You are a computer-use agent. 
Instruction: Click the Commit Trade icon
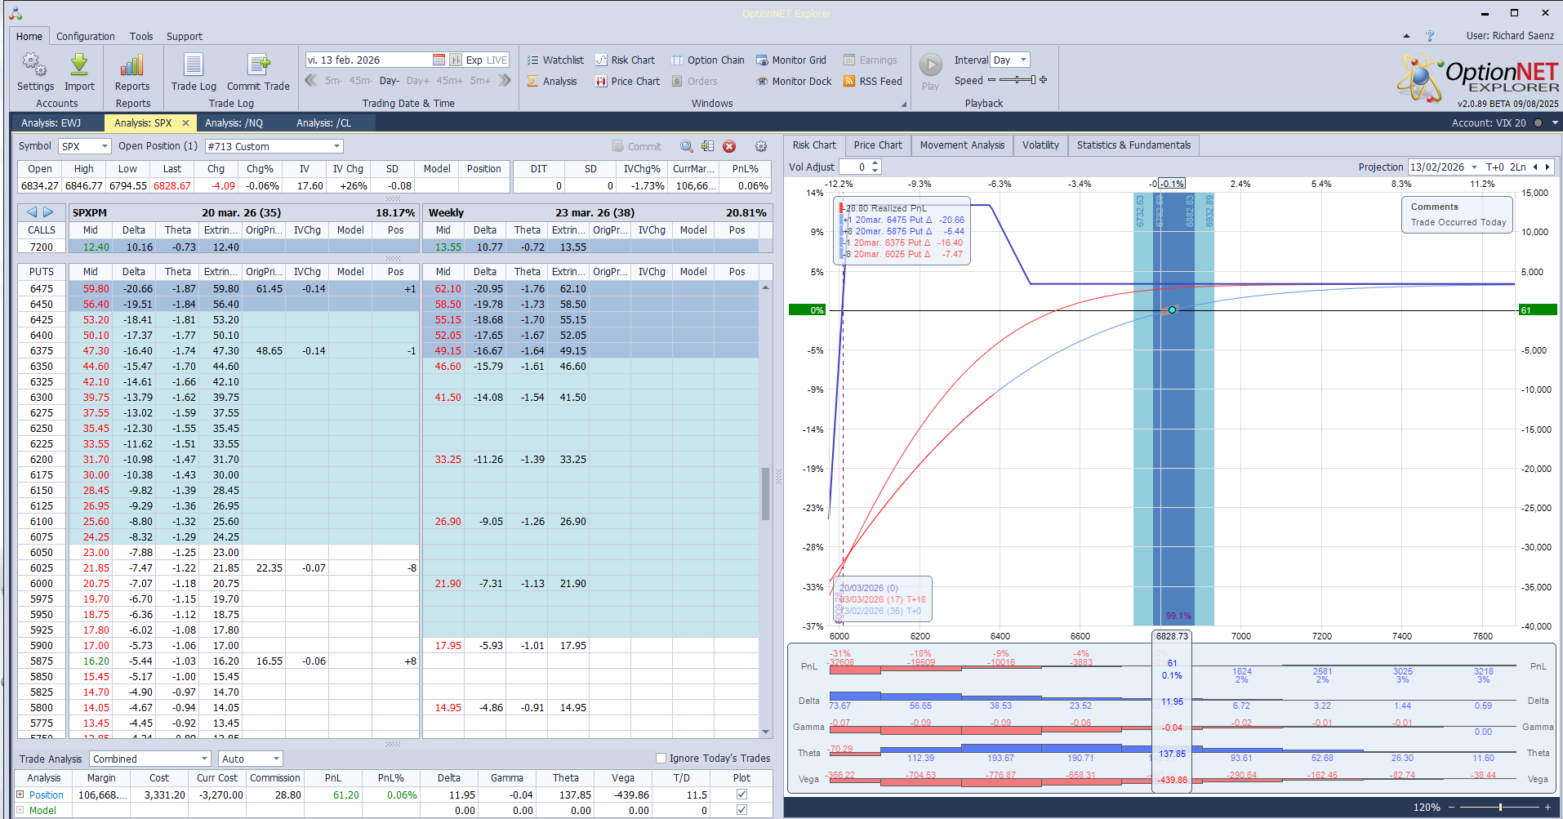[x=258, y=65]
